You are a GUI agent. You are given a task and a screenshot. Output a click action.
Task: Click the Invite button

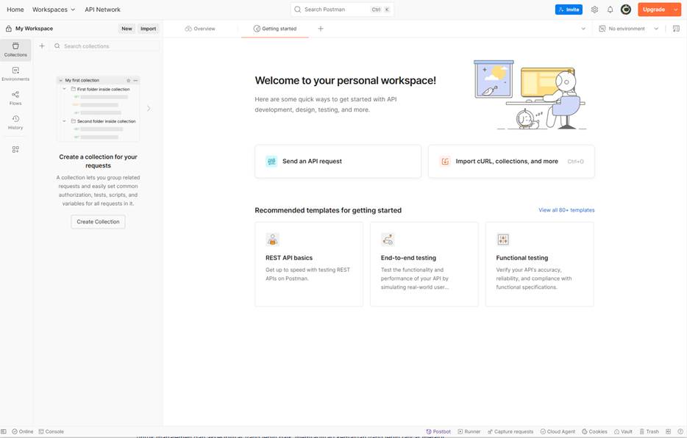tap(569, 10)
